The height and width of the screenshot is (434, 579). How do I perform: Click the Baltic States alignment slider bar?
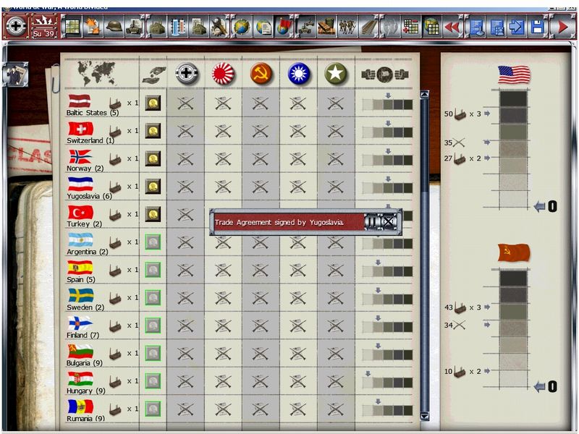(x=387, y=104)
